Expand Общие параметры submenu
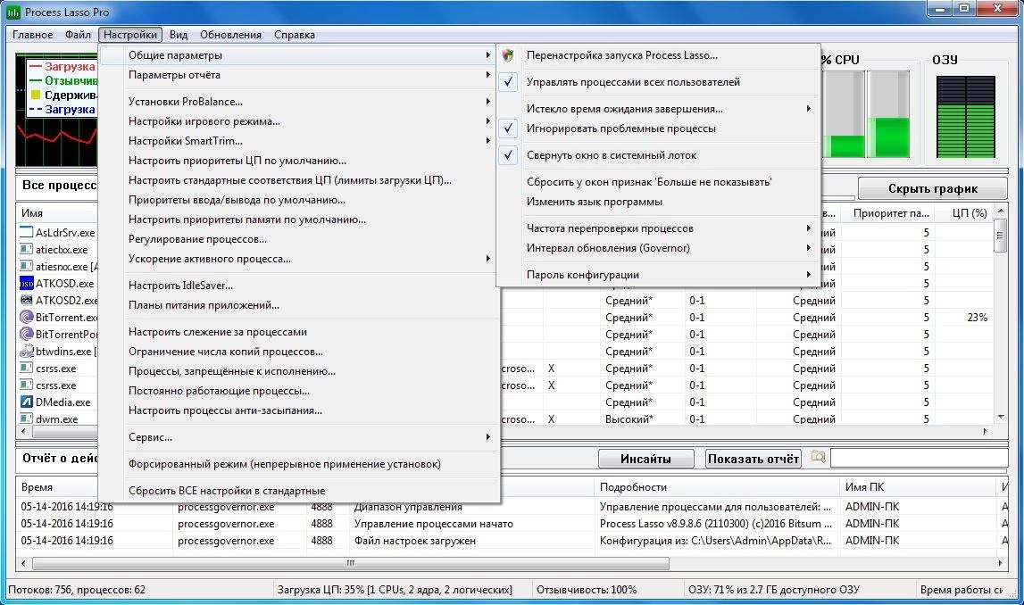This screenshot has width=1024, height=605. (300, 55)
